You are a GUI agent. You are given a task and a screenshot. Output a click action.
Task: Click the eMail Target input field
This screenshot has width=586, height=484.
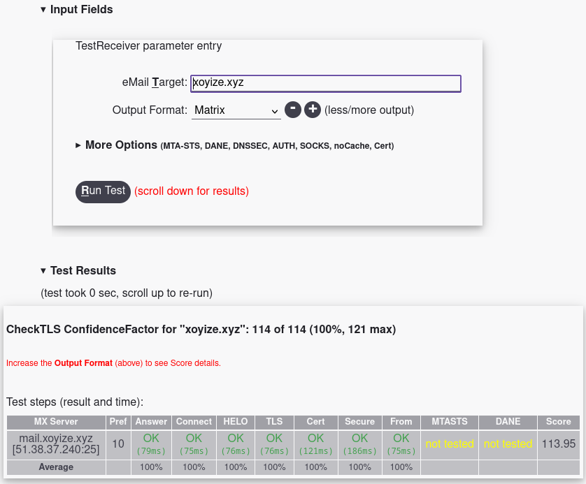[325, 83]
